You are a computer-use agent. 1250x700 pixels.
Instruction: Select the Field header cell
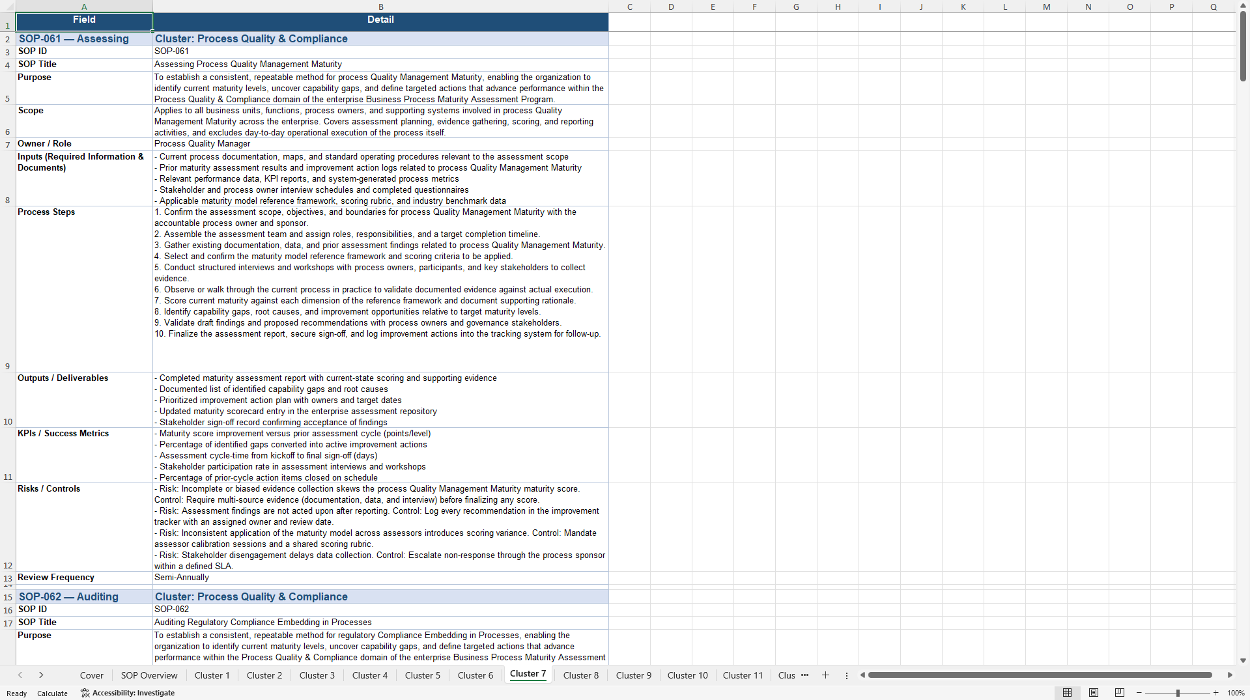(x=84, y=21)
